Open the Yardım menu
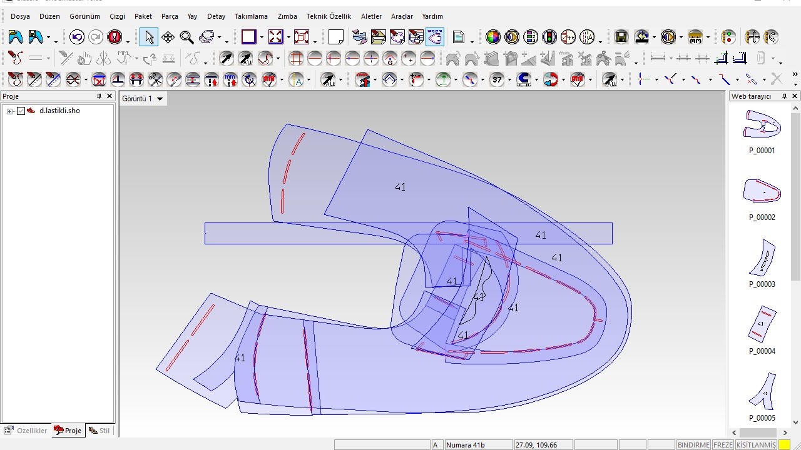801x450 pixels. point(432,16)
